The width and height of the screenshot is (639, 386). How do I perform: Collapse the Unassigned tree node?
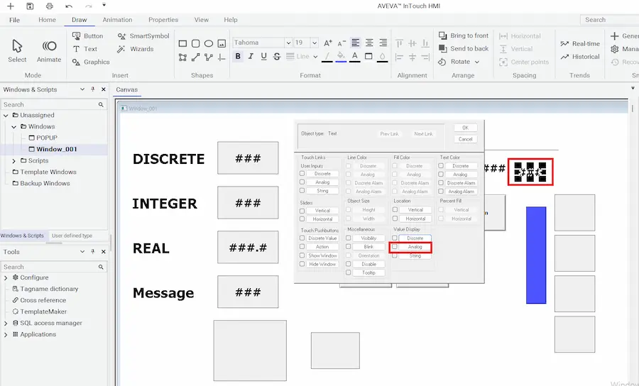point(6,115)
